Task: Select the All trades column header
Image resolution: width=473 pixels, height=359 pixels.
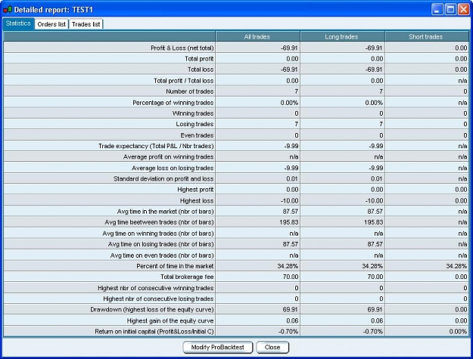Action: coord(257,37)
